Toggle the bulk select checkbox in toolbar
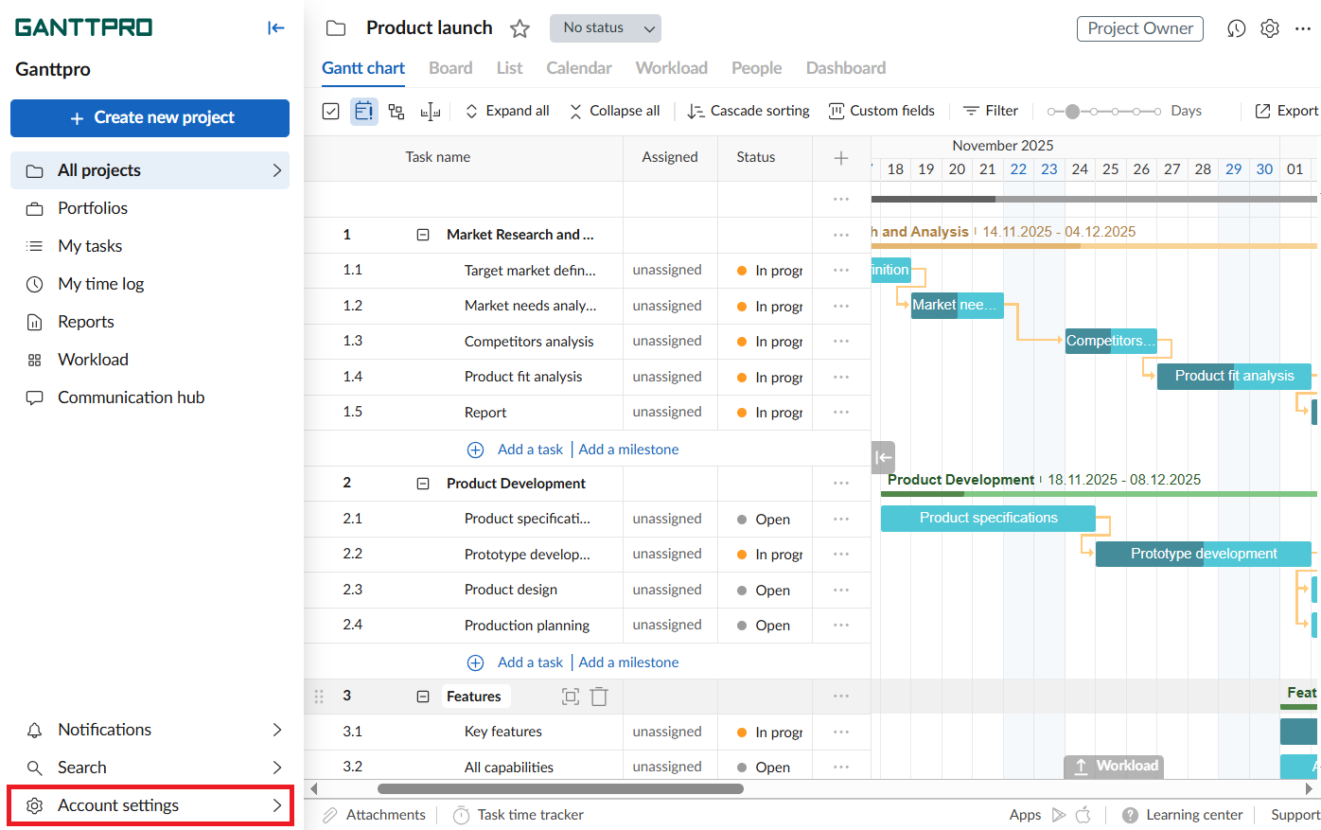 tap(330, 112)
